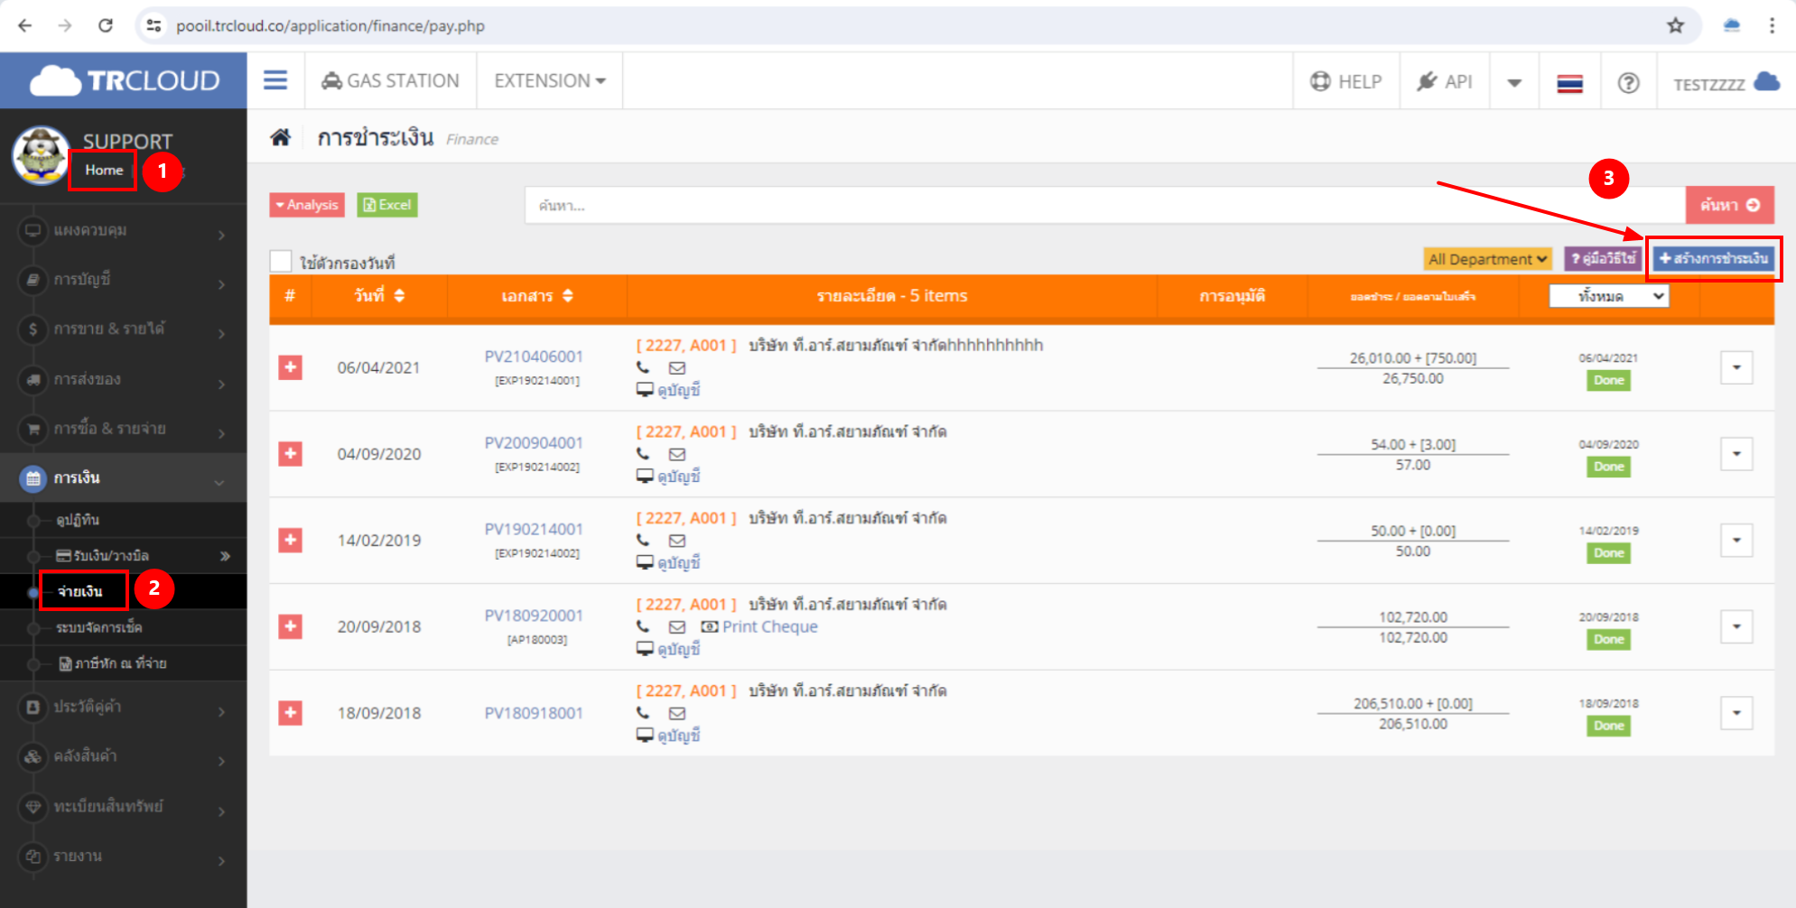Open action dropdown for PV180920001 row
The height and width of the screenshot is (908, 1796).
click(1736, 626)
